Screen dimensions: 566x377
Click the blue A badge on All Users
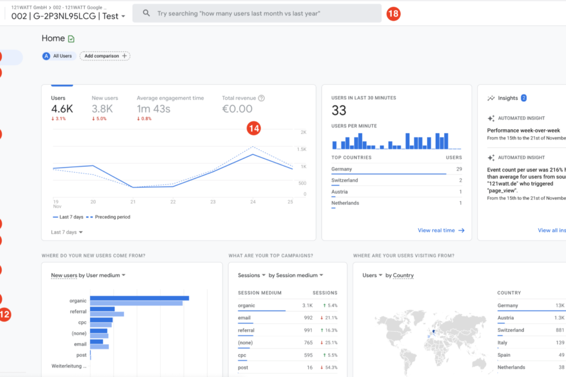(x=47, y=56)
